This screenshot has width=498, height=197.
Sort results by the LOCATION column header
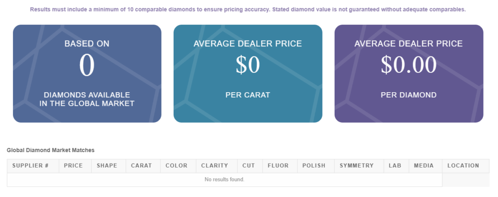click(463, 166)
